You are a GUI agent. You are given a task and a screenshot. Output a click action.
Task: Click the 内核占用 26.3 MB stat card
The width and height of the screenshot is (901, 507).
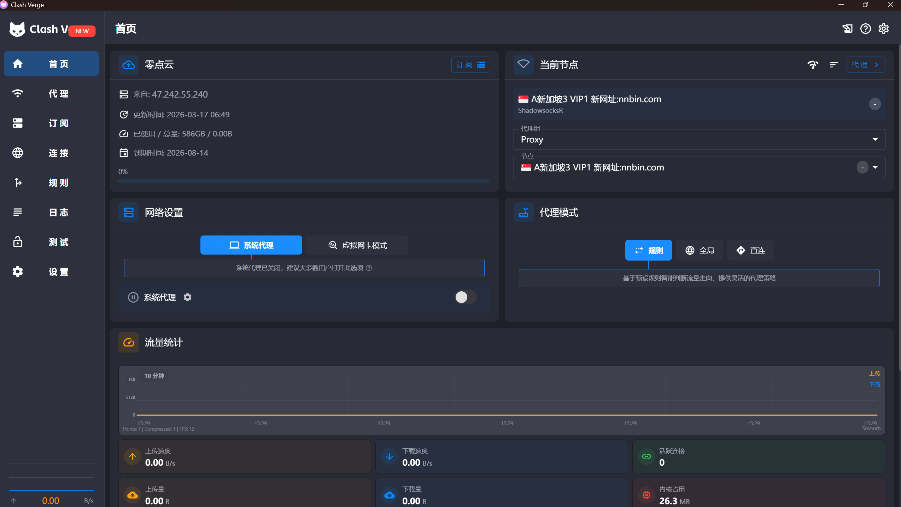coord(759,493)
